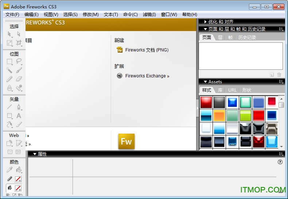Click styles scrollbar down arrow
The height and width of the screenshot is (199, 288).
[281, 146]
